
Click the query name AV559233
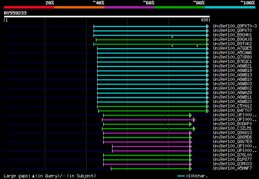point(15,13)
